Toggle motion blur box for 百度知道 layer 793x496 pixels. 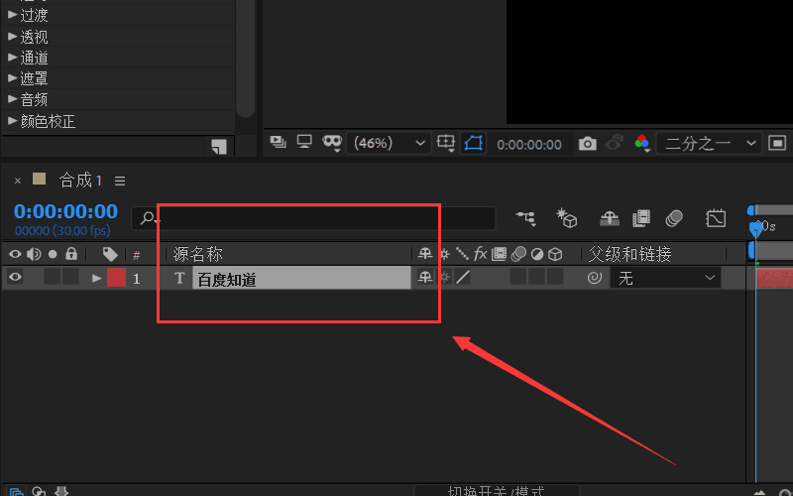[x=517, y=277]
